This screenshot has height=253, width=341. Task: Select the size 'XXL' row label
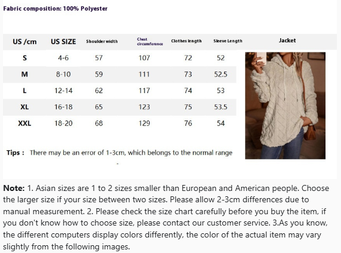pyautogui.click(x=24, y=124)
